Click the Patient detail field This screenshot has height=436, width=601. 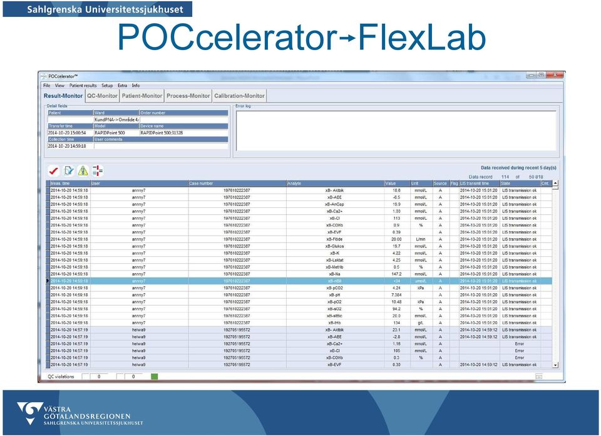click(71, 120)
